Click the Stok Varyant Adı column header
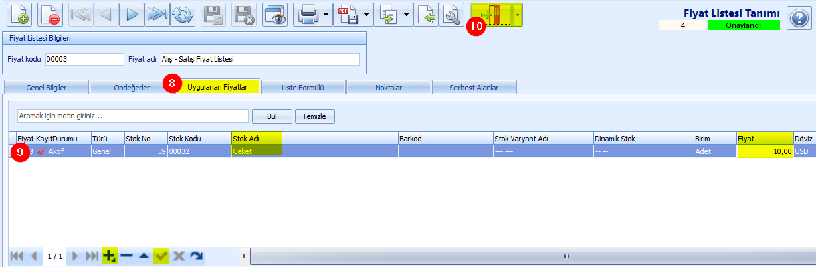816x267 pixels. [542, 139]
